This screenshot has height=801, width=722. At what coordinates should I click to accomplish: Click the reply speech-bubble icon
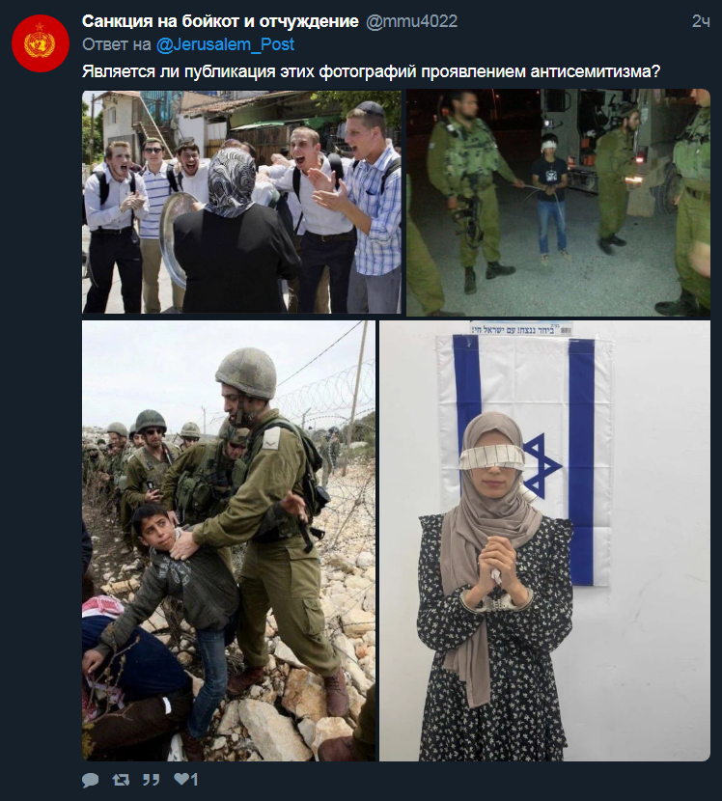click(x=91, y=780)
